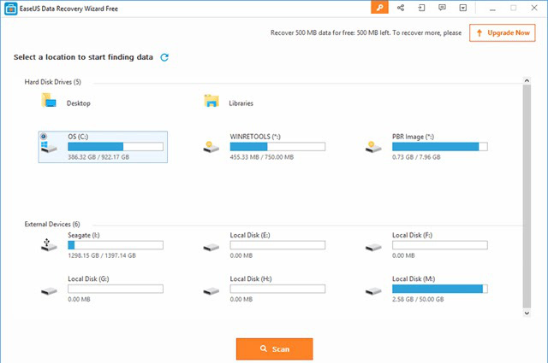Viewport: 548px width, 363px height.
Task: Expand the title bar dropdown menu icon
Action: pyautogui.click(x=462, y=8)
